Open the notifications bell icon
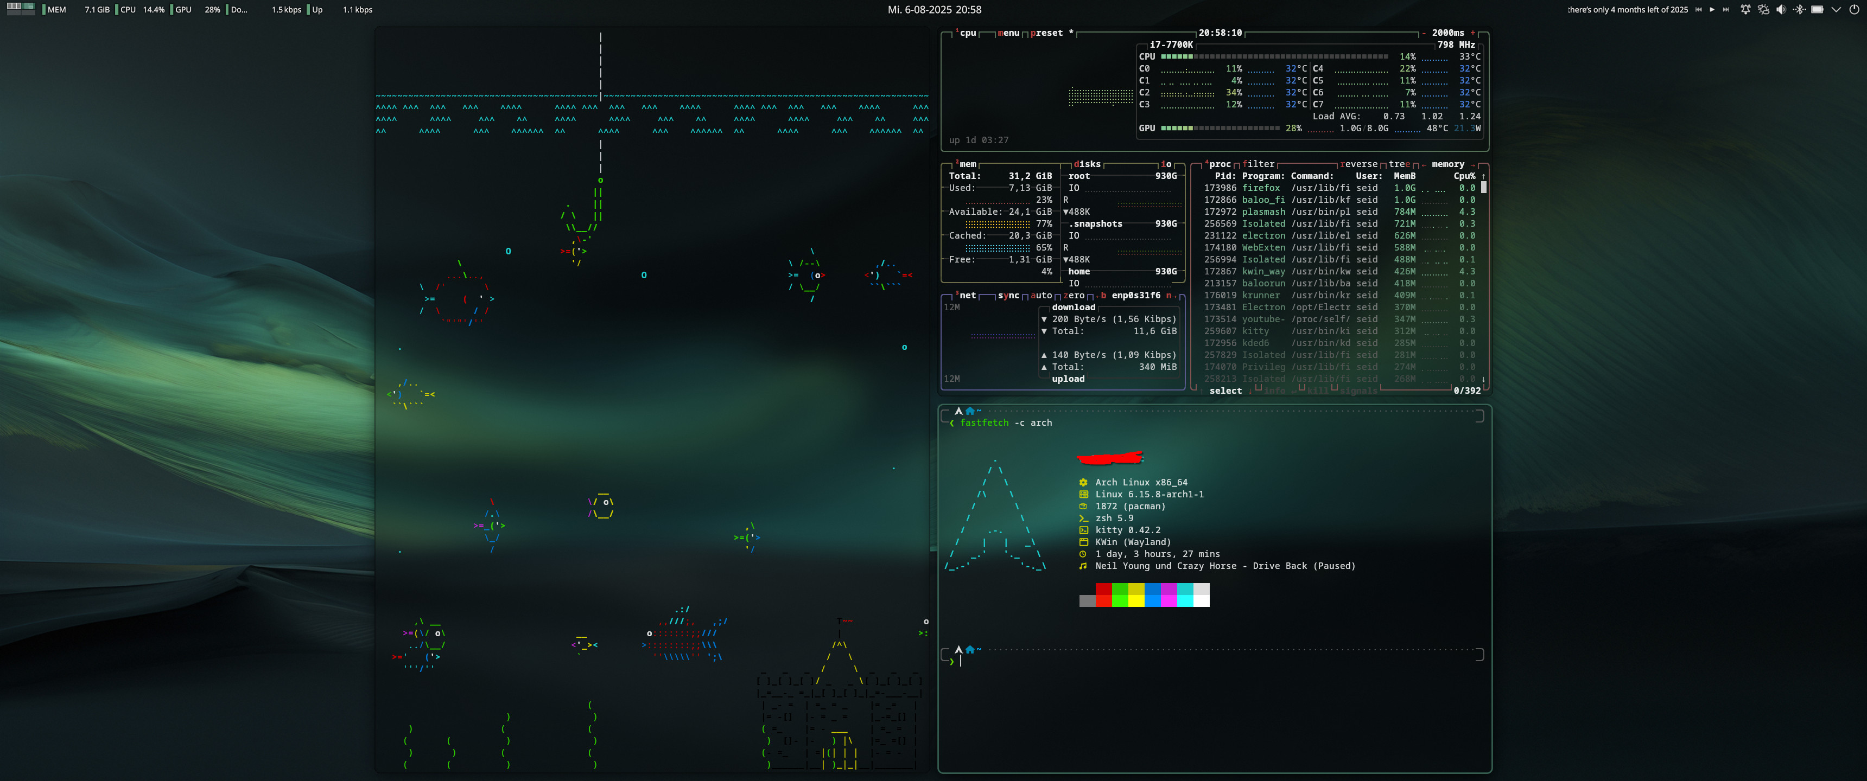Image resolution: width=1867 pixels, height=781 pixels. click(x=1745, y=9)
